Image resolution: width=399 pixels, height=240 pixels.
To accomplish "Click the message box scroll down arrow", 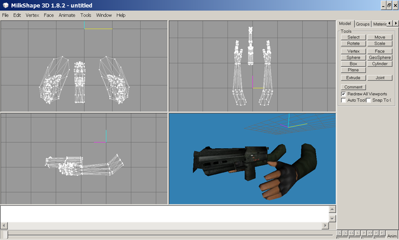I will pyautogui.click(x=332, y=218).
